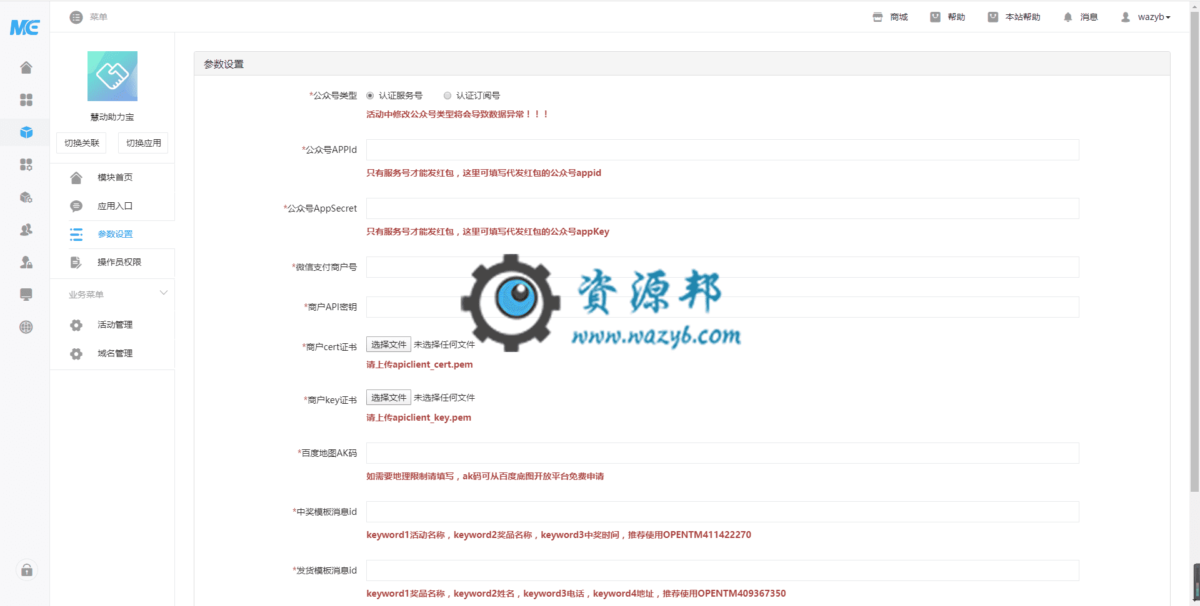The width and height of the screenshot is (1200, 606).
Task: Click the 切换关联 button
Action: pyautogui.click(x=81, y=143)
